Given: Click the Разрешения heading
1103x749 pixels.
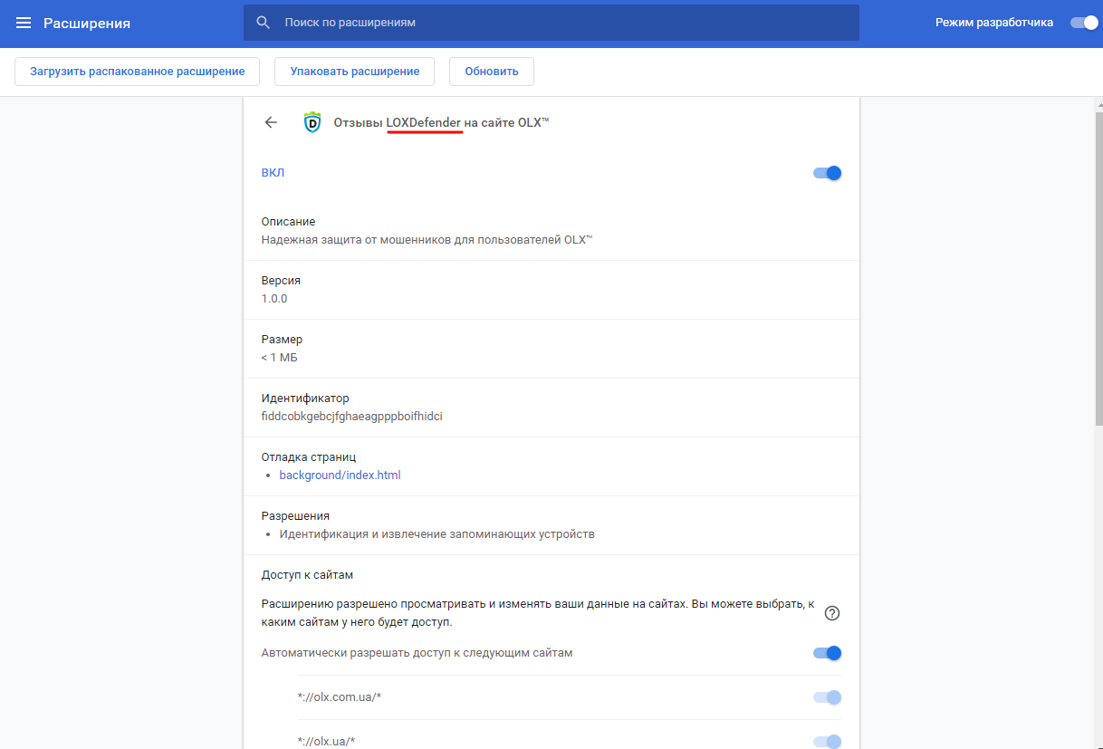Looking at the screenshot, I should click(x=295, y=516).
